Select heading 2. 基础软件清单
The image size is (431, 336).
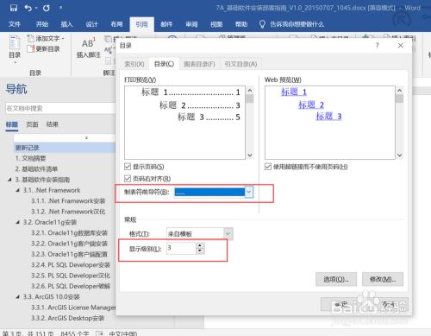[36, 169]
